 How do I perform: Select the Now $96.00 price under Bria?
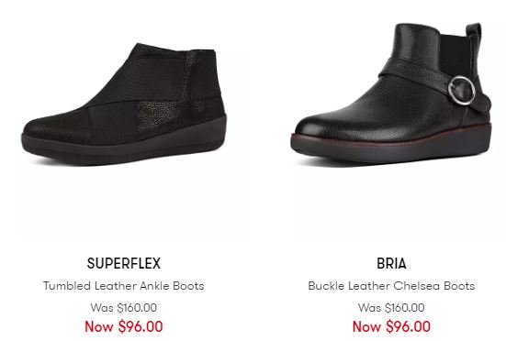pyautogui.click(x=391, y=326)
